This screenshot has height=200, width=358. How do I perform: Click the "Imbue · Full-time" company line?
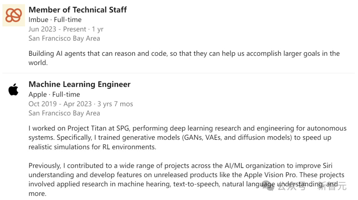(x=55, y=20)
